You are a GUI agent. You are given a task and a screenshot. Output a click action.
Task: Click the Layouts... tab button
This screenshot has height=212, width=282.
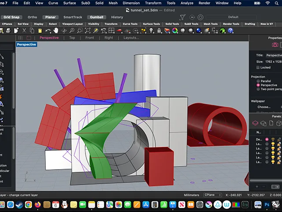131,38
